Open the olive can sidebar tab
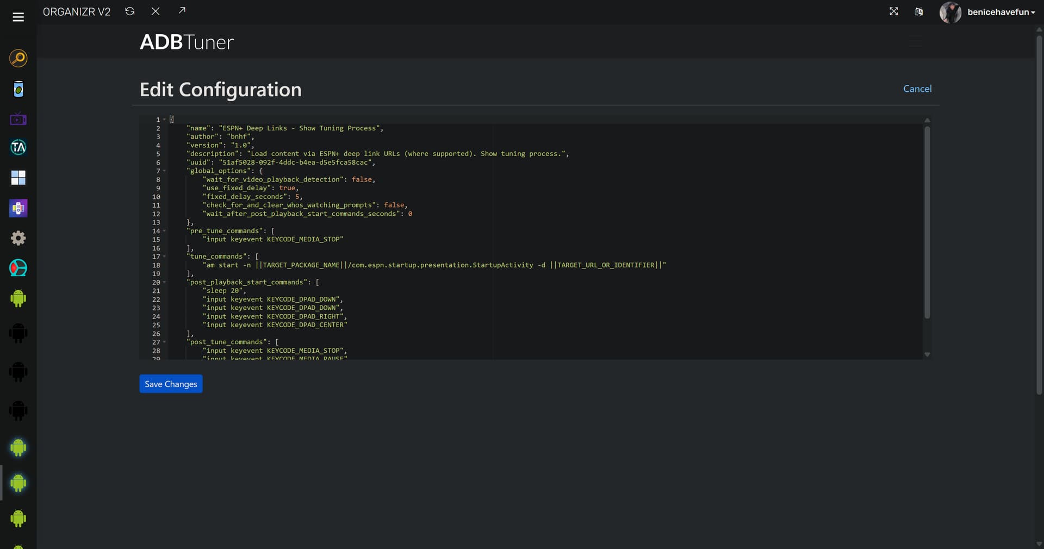The width and height of the screenshot is (1044, 549). coord(18,89)
